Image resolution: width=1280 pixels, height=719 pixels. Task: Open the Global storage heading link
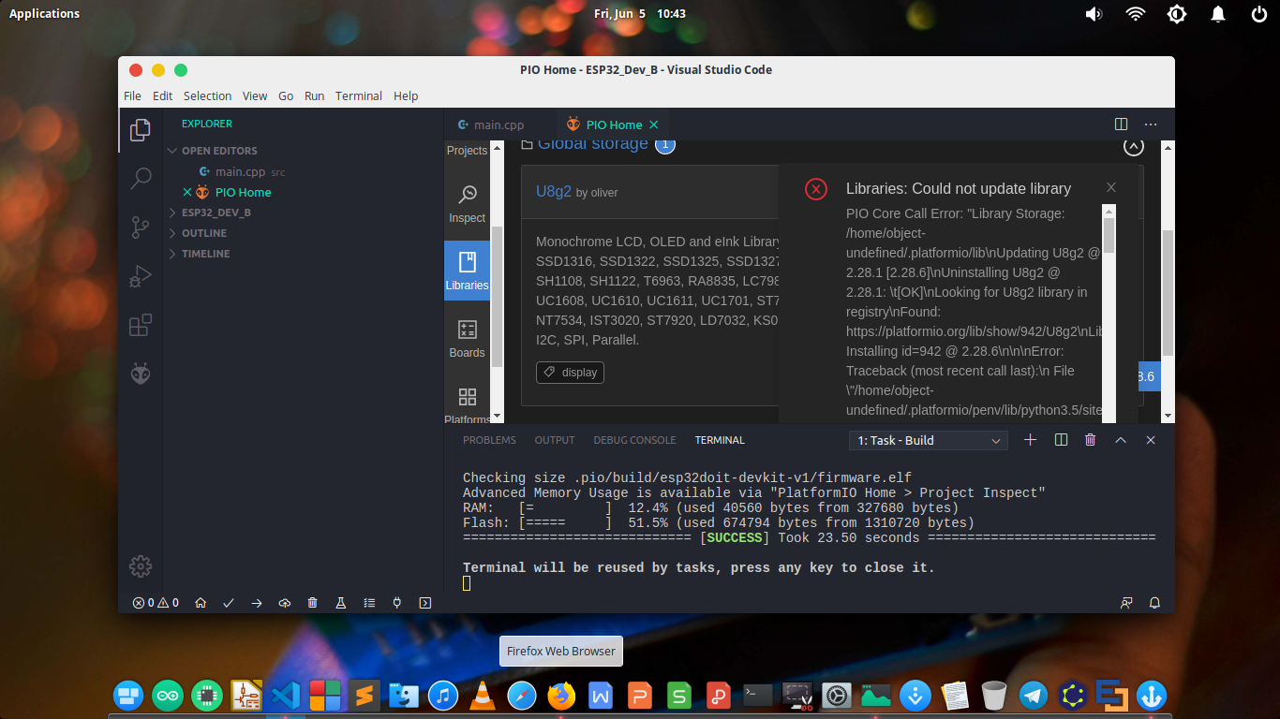point(593,144)
